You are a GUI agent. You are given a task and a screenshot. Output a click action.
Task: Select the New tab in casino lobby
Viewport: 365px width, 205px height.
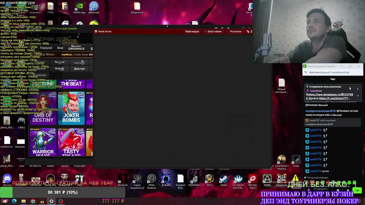(x=60, y=48)
